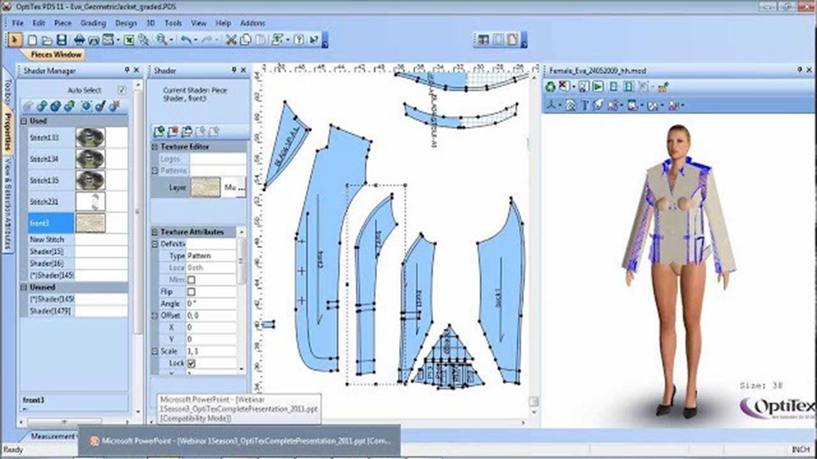Screen dimensions: 817x459
Task: Click the Cut scissors icon in toolbar
Action: pos(231,40)
